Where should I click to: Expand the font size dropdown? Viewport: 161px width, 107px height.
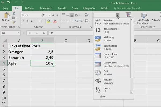pyautogui.click(x=49, y=15)
